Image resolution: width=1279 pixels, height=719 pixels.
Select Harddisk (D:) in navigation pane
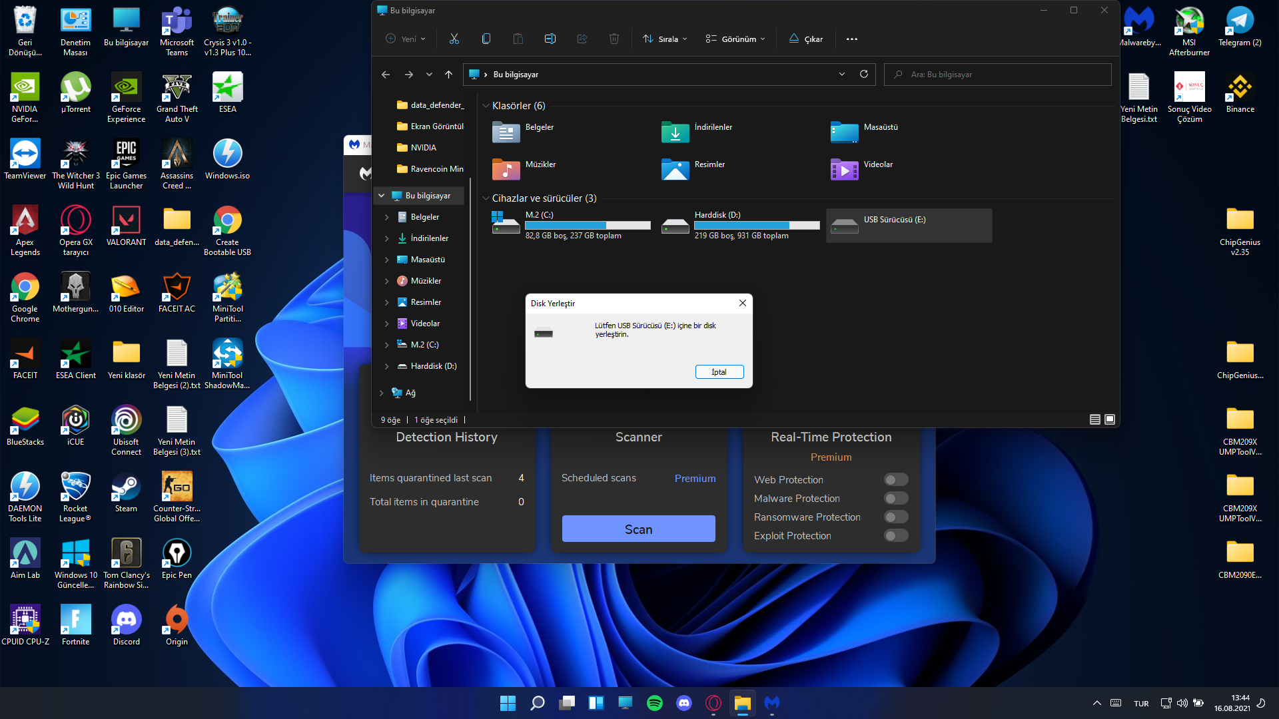coord(433,366)
